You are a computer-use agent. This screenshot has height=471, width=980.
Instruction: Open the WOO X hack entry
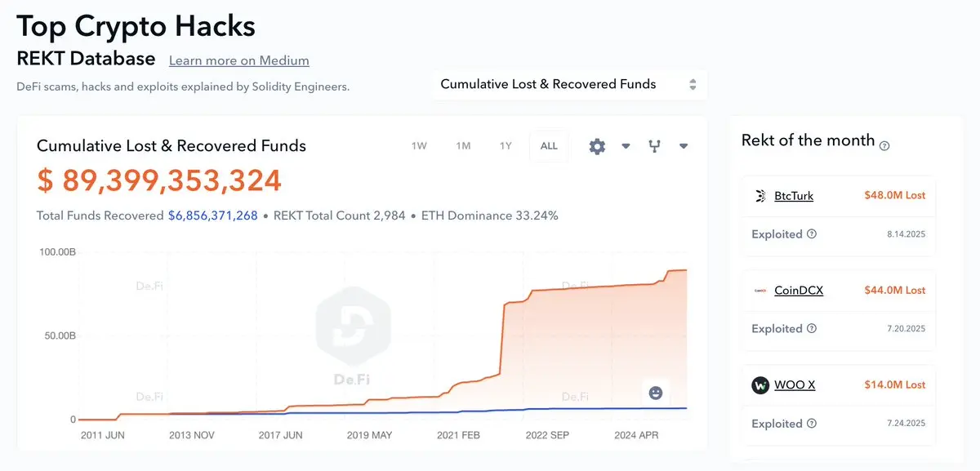795,385
